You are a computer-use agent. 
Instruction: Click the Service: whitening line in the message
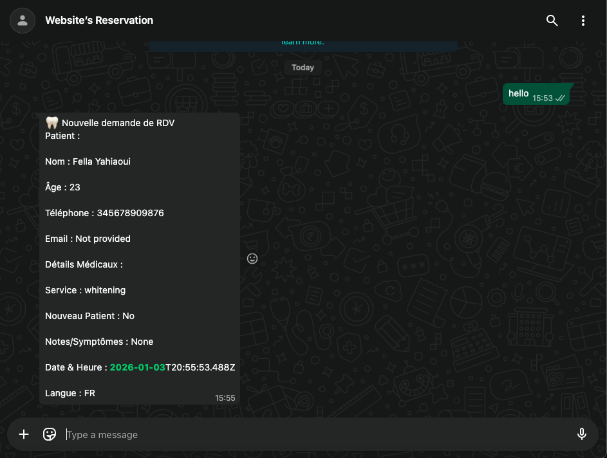pos(87,290)
